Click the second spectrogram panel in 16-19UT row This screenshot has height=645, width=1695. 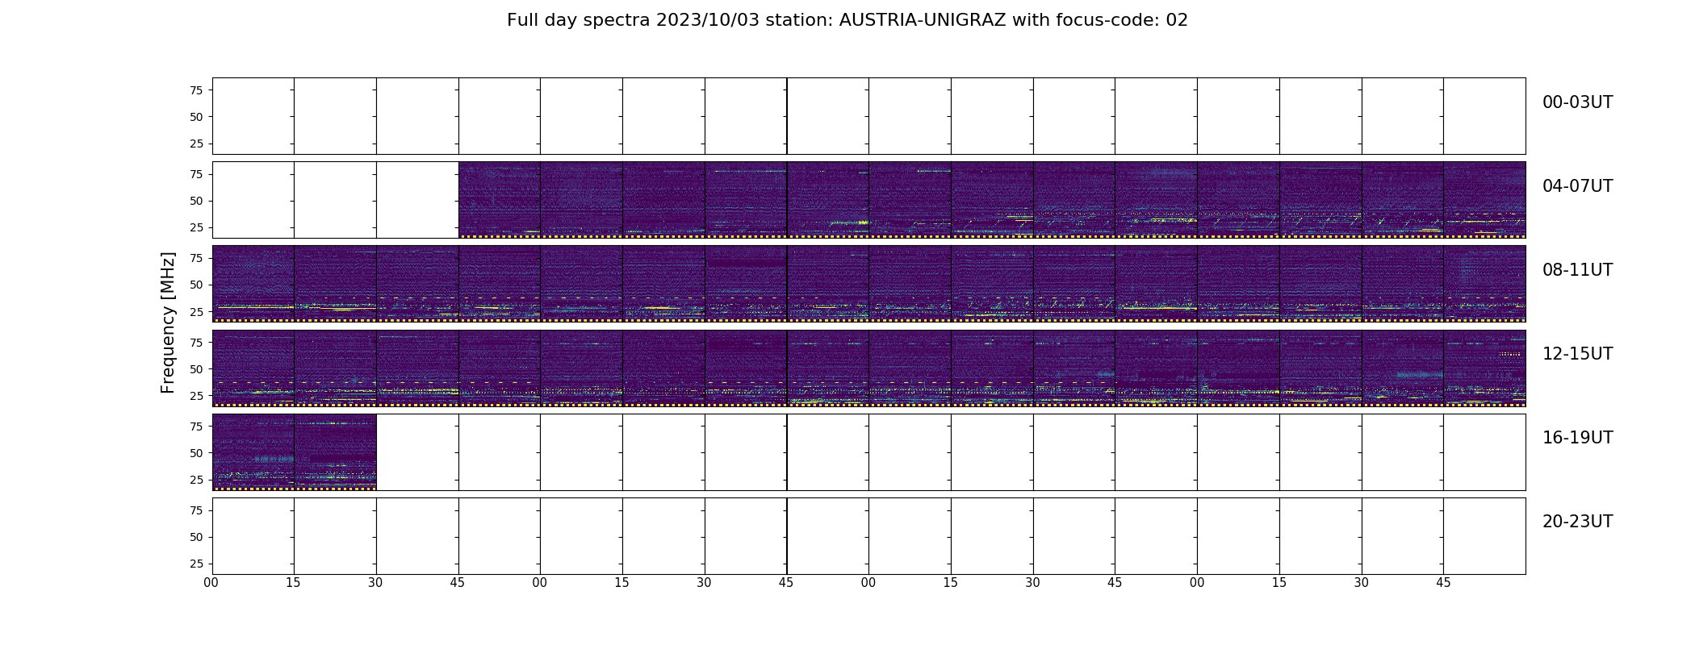(x=335, y=451)
